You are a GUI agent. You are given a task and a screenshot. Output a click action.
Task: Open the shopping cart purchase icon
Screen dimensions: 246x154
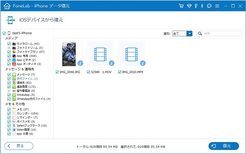pyautogui.click(x=181, y=6)
